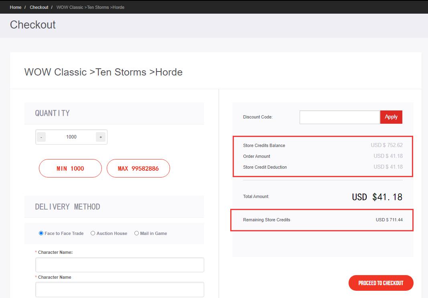The image size is (428, 298).
Task: Click Remaining Store Credits USD $ 711.44
Action: (389, 220)
